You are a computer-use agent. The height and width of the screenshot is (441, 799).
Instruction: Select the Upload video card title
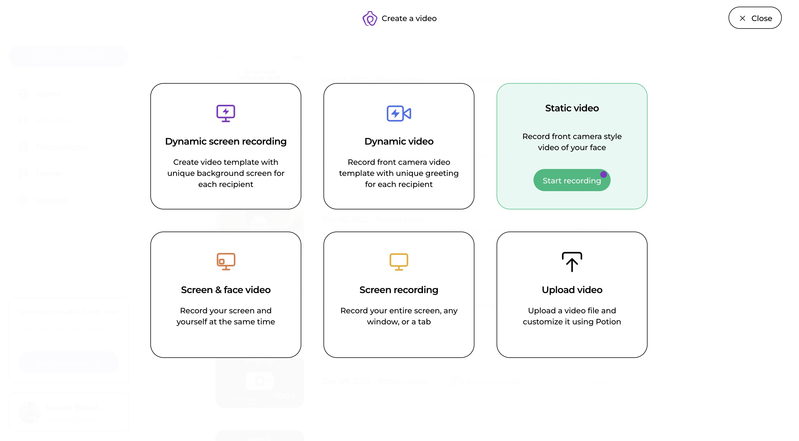572,290
